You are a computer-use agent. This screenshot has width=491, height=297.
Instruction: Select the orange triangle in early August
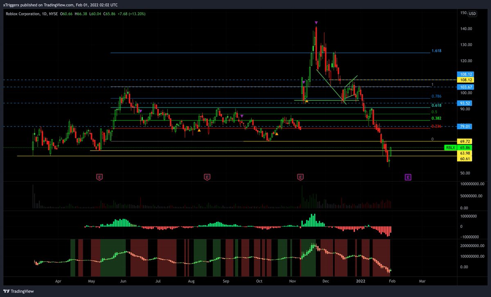(x=199, y=130)
